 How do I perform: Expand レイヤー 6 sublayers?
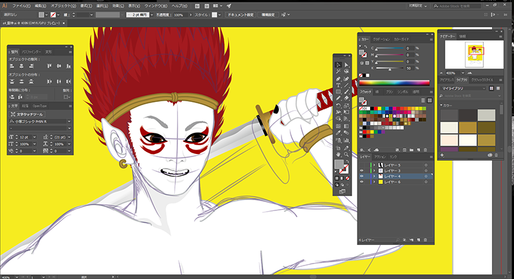(x=374, y=182)
